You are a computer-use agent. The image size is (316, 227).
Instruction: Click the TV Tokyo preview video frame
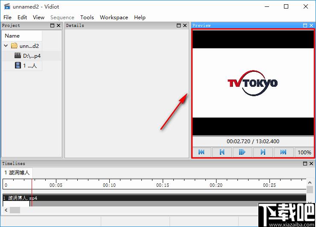253,83
